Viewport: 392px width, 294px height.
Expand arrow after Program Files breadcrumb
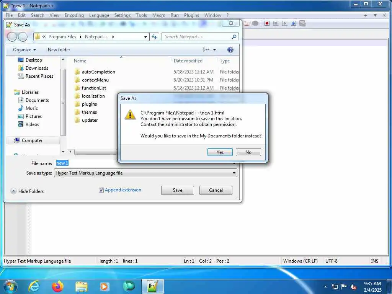[81, 37]
